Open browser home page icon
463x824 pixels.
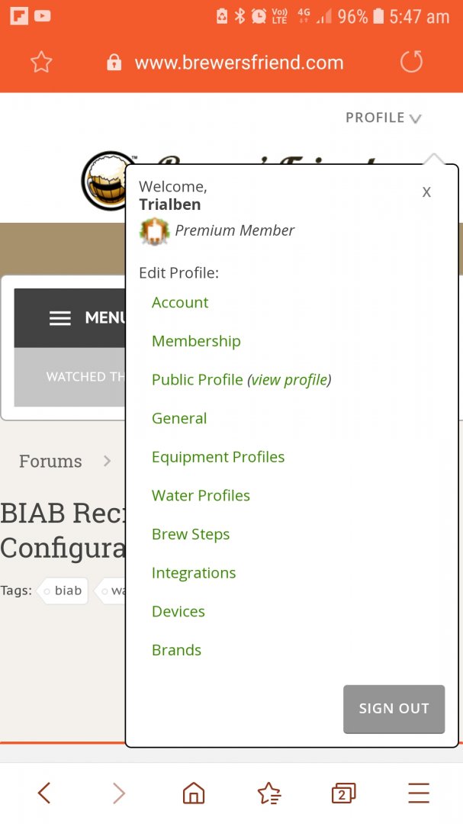click(x=194, y=793)
